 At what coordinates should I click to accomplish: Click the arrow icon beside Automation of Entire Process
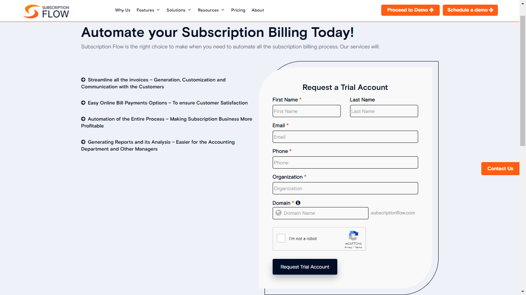coord(83,119)
